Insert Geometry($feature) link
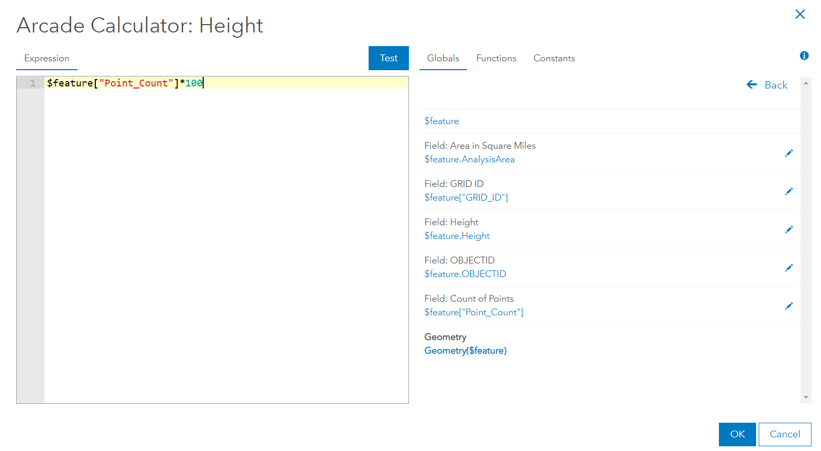 (x=465, y=350)
